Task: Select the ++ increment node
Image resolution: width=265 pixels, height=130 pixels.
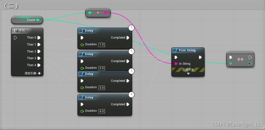Action: coord(240,59)
